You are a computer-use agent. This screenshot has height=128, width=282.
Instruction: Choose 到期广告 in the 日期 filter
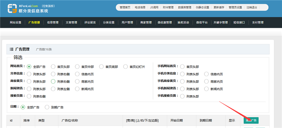[x=47, y=107]
